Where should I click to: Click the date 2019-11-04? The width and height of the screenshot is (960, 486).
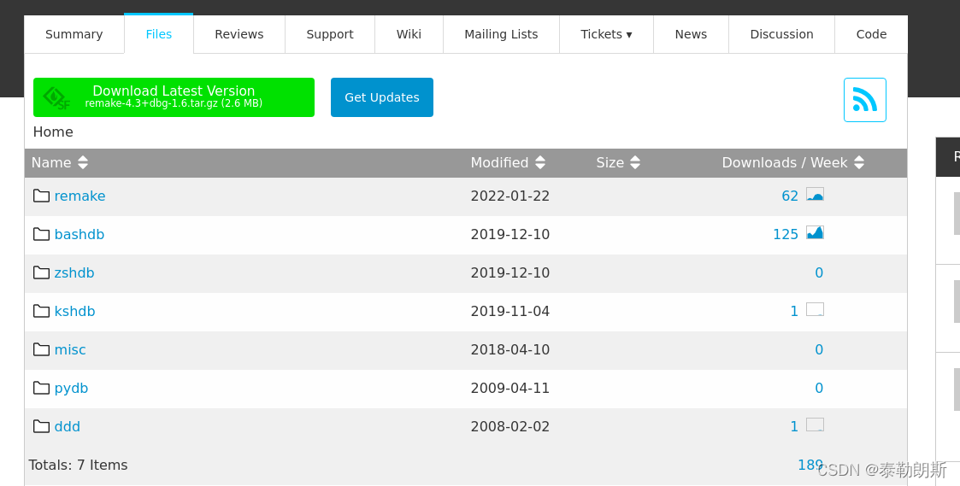[x=510, y=312]
